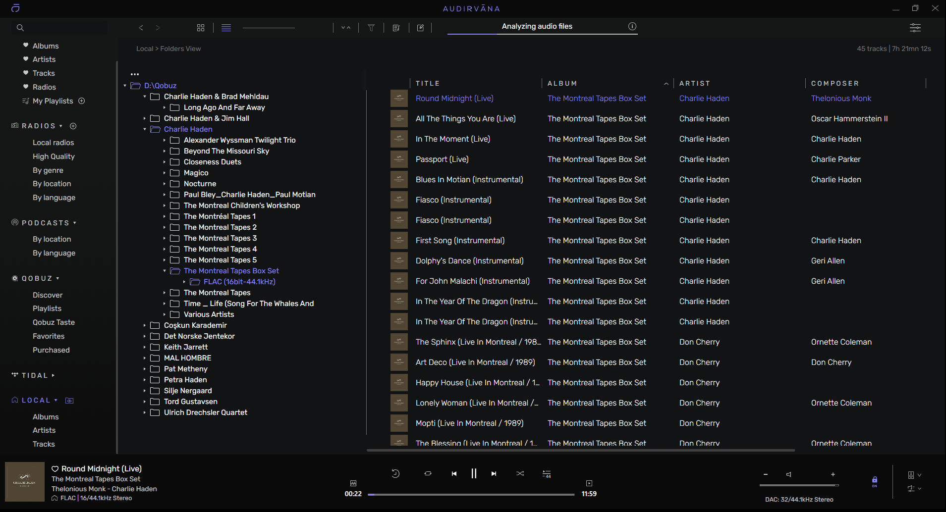Open the play queue icon

547,474
